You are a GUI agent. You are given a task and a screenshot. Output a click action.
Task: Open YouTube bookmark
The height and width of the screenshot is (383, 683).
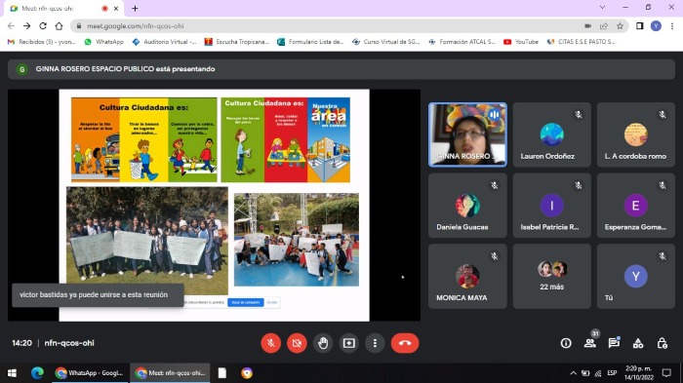click(x=521, y=42)
